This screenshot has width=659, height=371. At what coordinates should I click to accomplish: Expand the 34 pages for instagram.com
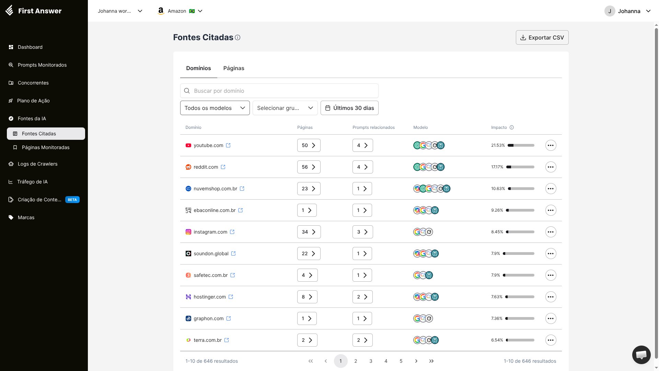309,232
